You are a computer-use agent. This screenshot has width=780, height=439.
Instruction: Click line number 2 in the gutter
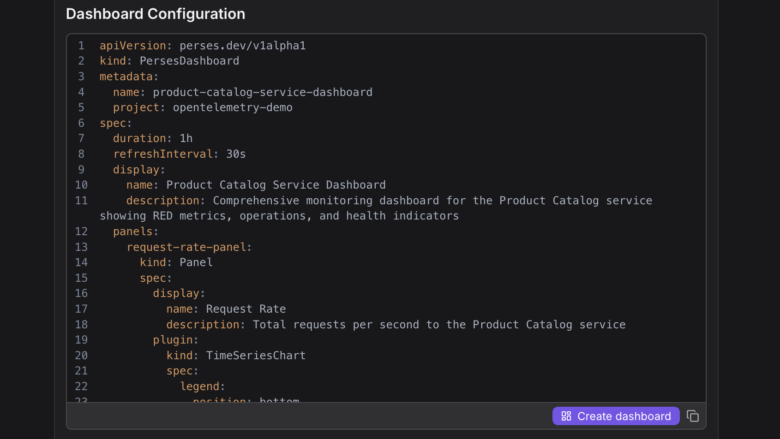click(x=81, y=61)
